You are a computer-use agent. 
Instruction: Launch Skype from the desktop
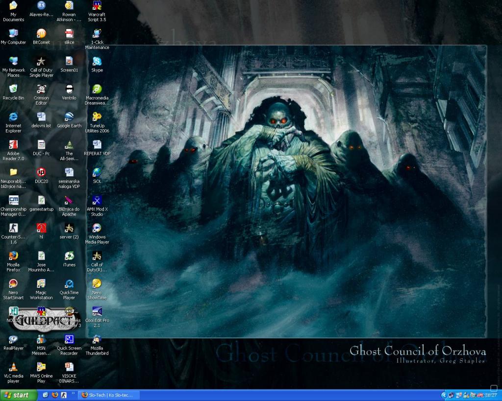[97, 64]
